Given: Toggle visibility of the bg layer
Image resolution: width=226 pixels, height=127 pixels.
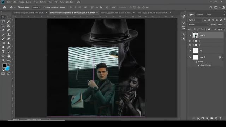Looking at the screenshot, I should [x=190, y=50].
